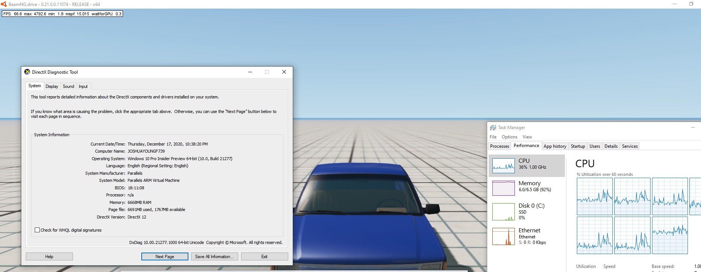The image size is (701, 272).
Task: Click the Task Manager title bar icon
Action: click(493, 128)
